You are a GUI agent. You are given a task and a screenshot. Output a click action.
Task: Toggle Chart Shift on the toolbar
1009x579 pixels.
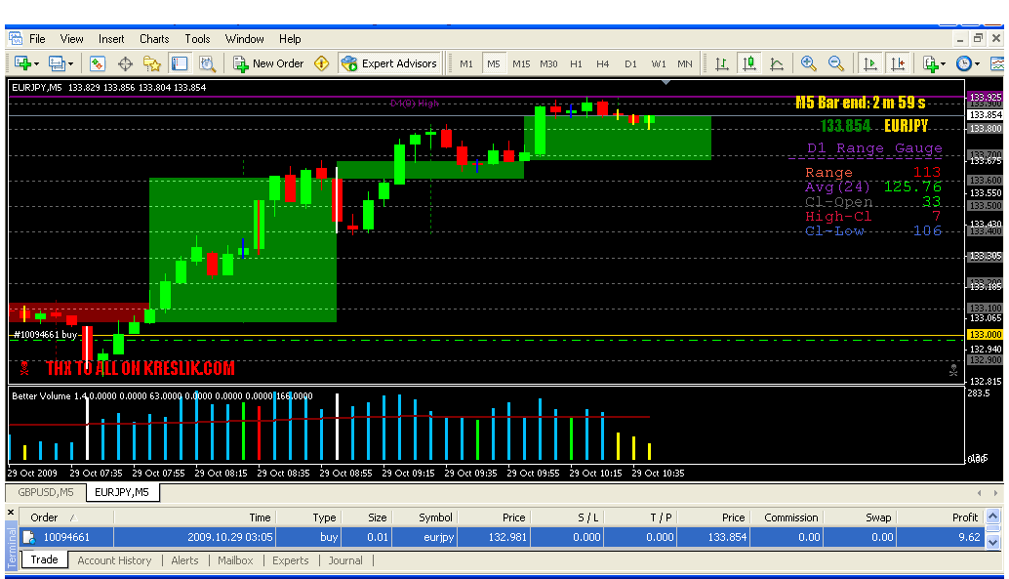(x=897, y=63)
